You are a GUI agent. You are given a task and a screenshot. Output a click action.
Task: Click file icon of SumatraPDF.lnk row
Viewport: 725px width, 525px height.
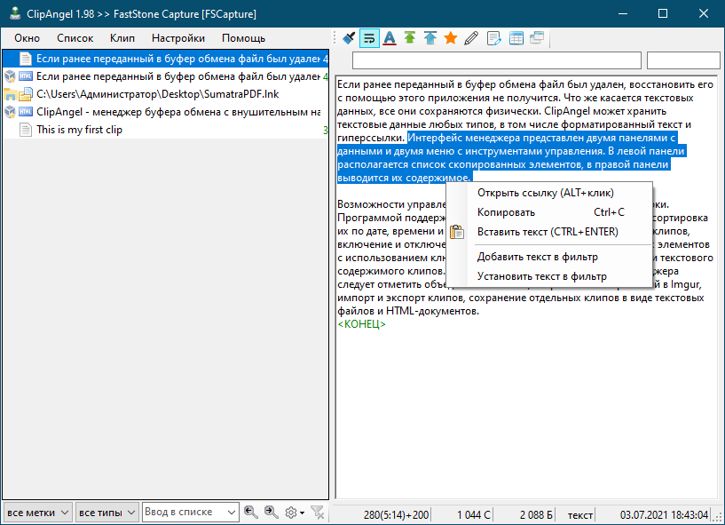point(26,94)
